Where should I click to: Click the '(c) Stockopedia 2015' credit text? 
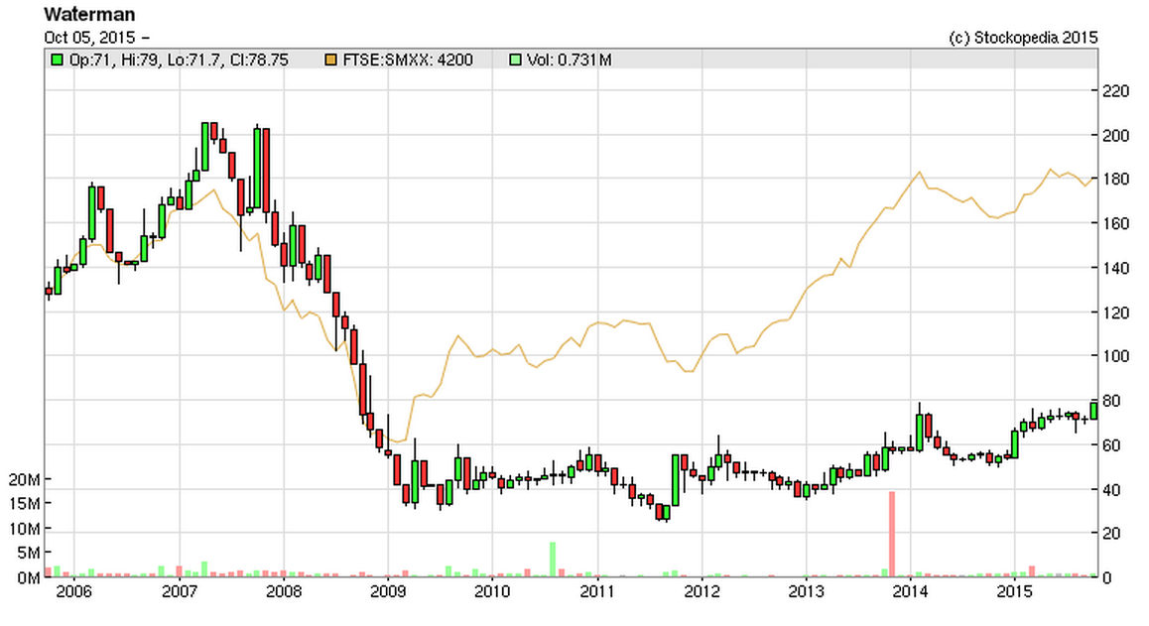[x=1023, y=38]
